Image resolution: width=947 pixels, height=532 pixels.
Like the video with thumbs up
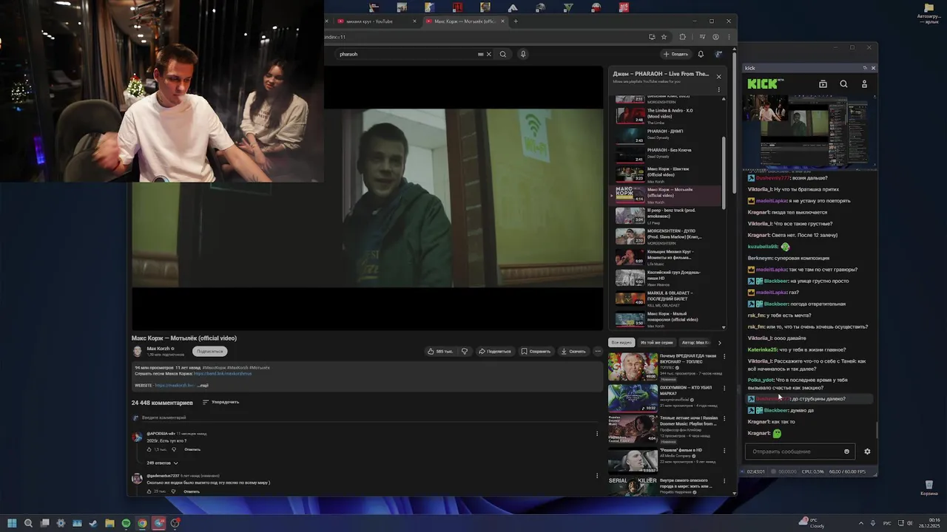439,351
